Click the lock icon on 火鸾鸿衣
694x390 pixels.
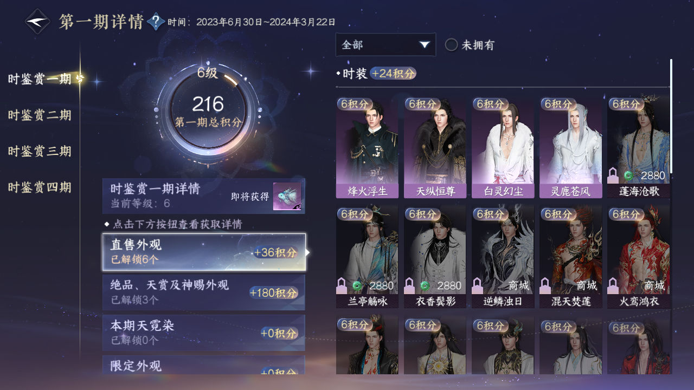point(613,285)
